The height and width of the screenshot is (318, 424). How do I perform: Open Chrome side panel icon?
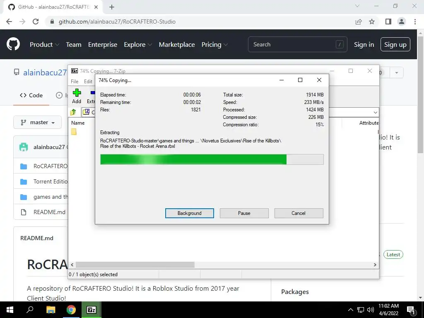click(x=388, y=22)
